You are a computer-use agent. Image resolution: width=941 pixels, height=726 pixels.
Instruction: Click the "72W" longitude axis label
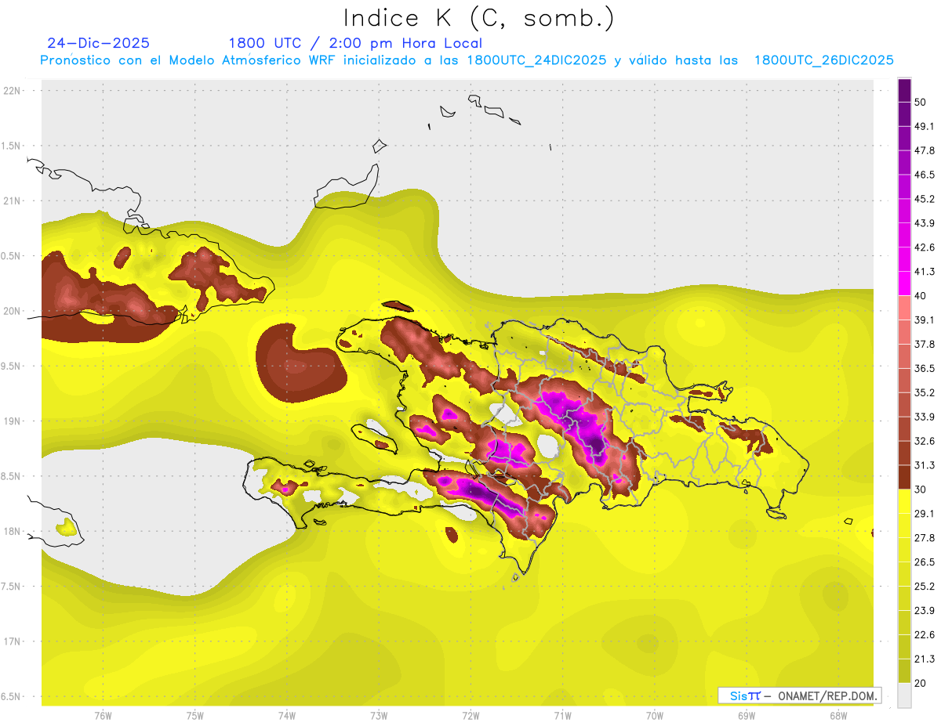pos(470,716)
